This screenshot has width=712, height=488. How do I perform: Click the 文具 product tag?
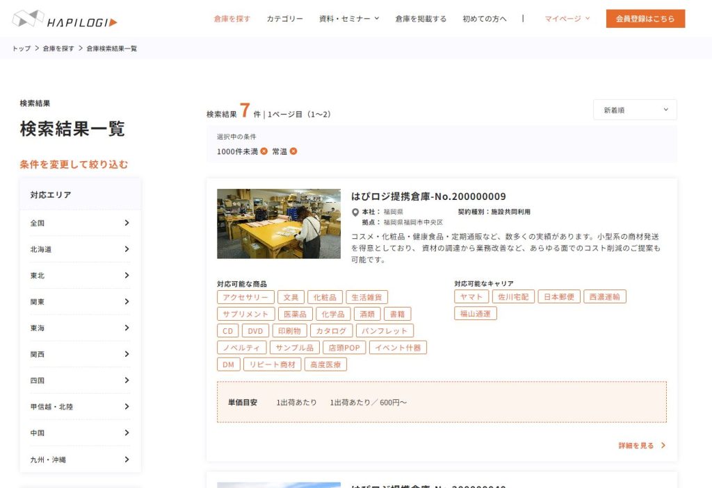[291, 297]
